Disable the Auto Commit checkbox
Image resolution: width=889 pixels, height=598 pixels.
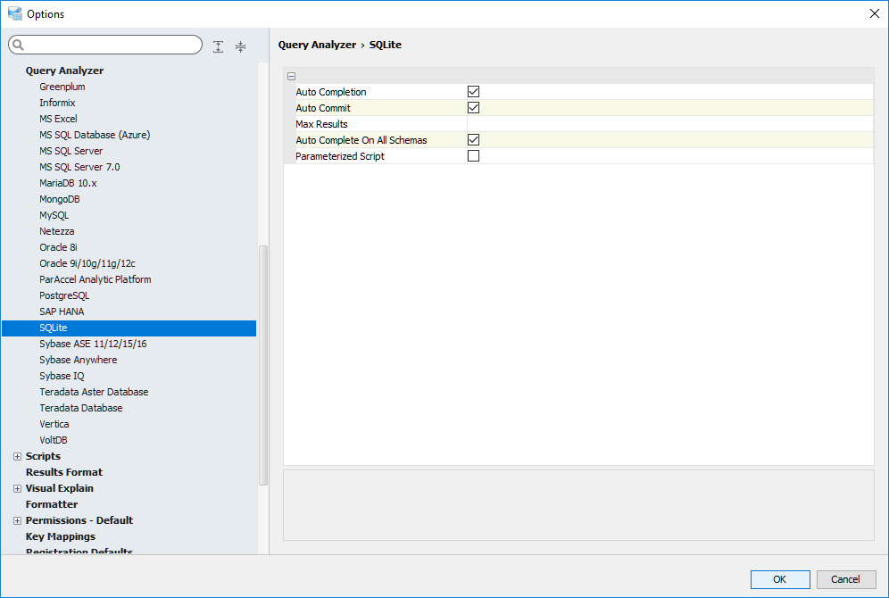pyautogui.click(x=473, y=108)
